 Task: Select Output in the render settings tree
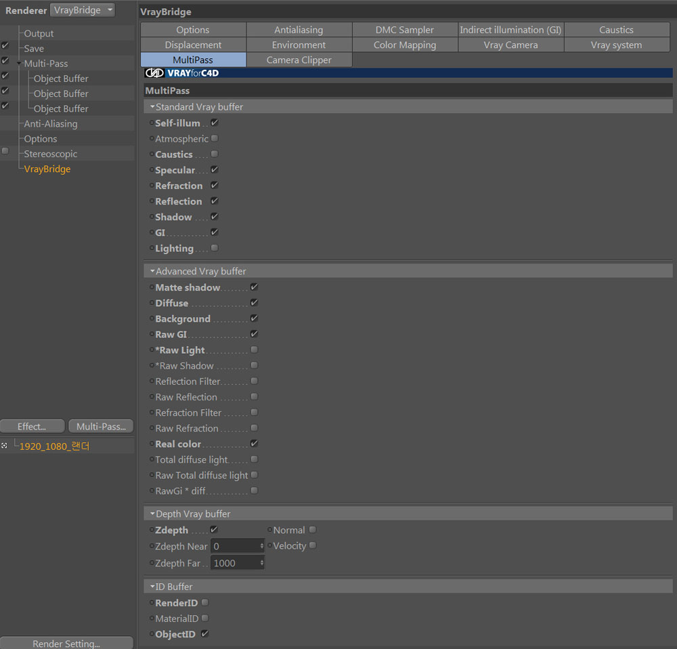(x=39, y=33)
